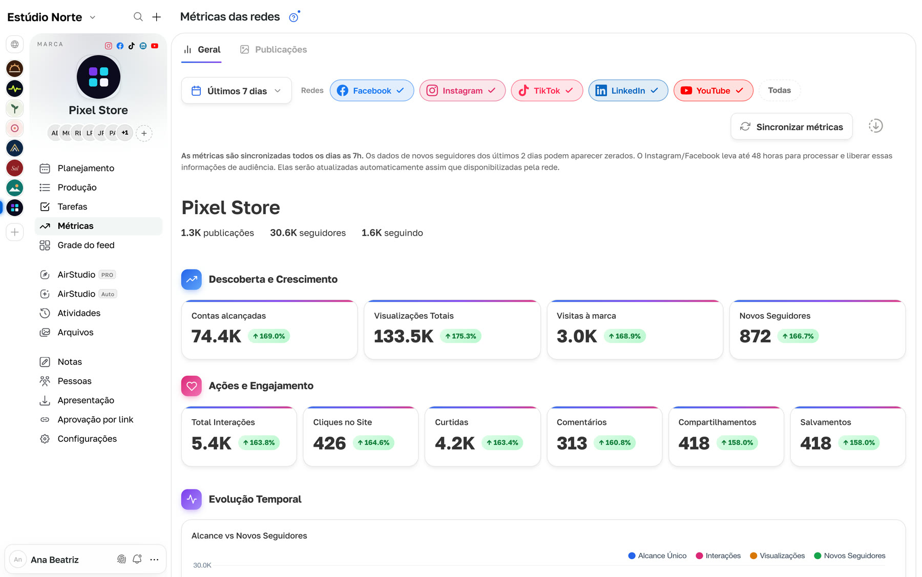Screen dimensions: 922x577
Task: Open the search magnifier icon
Action: click(138, 17)
